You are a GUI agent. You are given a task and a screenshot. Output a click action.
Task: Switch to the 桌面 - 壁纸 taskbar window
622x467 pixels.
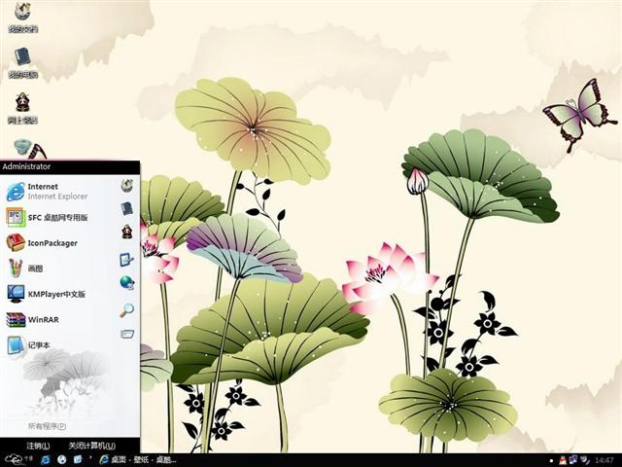pyautogui.click(x=138, y=459)
